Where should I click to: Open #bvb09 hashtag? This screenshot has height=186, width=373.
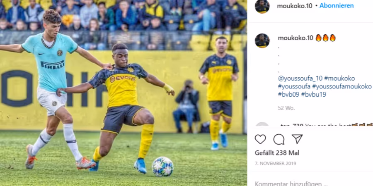(288, 94)
